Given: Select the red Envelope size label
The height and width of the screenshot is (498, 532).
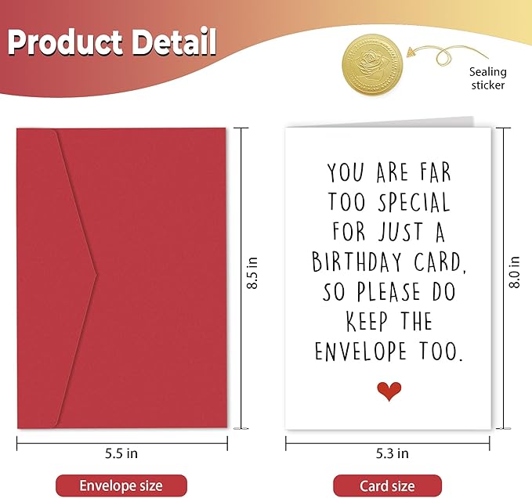Looking at the screenshot, I should [x=121, y=485].
